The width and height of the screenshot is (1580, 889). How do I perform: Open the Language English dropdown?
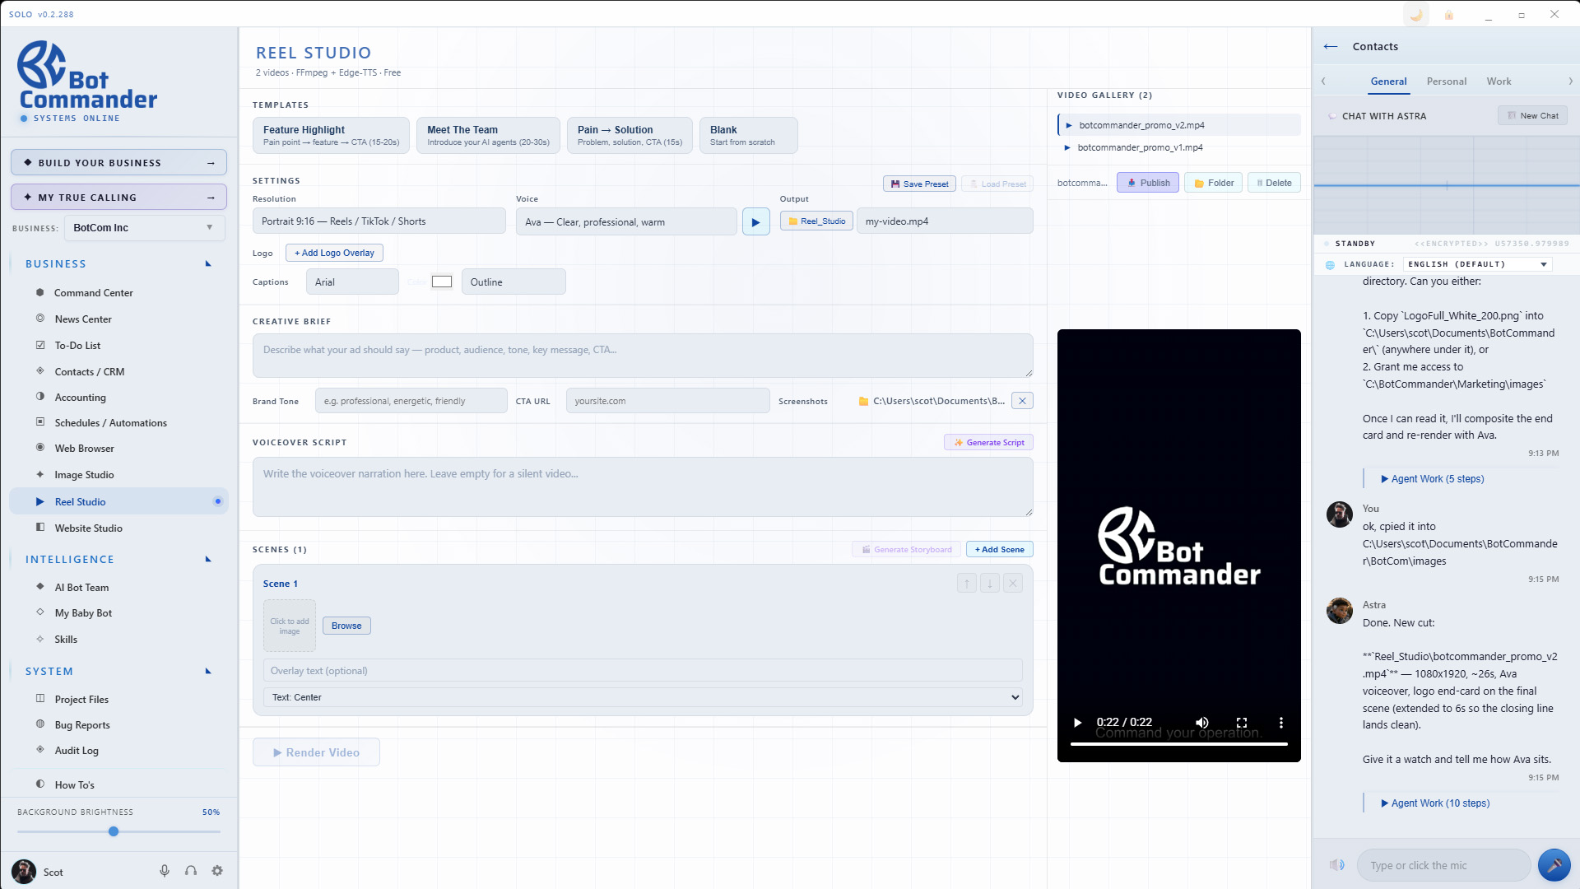pyautogui.click(x=1477, y=264)
